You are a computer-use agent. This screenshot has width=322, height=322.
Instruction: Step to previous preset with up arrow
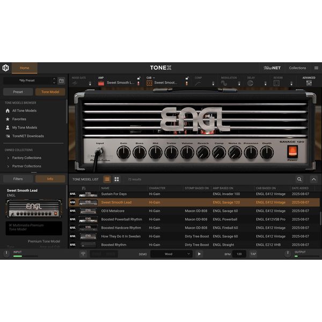click(x=54, y=79)
